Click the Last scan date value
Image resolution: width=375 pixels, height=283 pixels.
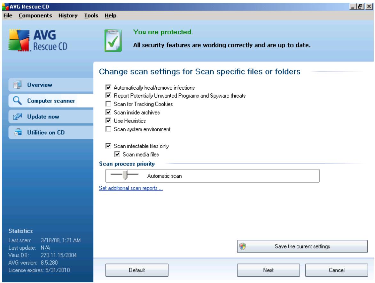tap(60, 240)
